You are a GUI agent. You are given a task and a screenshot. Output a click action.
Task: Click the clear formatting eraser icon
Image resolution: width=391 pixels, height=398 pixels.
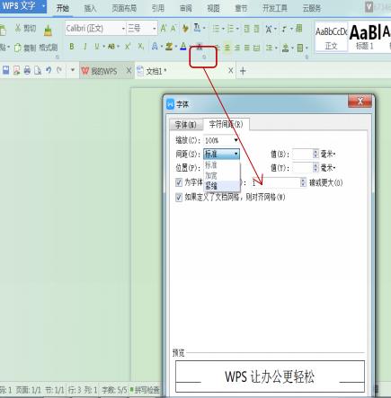pos(185,29)
